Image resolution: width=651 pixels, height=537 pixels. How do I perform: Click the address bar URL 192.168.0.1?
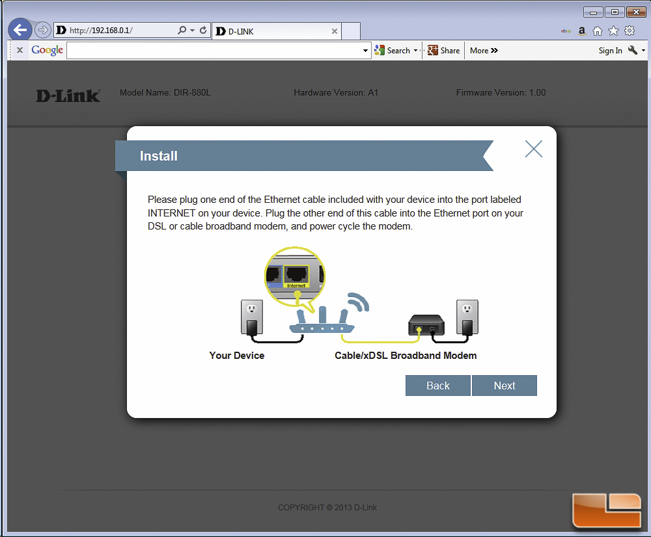click(x=101, y=31)
